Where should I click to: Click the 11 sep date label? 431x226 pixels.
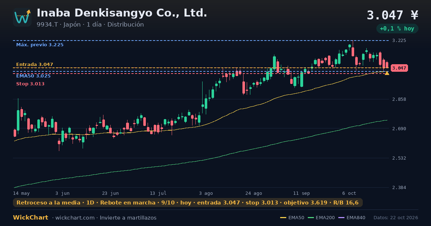coord(301,193)
